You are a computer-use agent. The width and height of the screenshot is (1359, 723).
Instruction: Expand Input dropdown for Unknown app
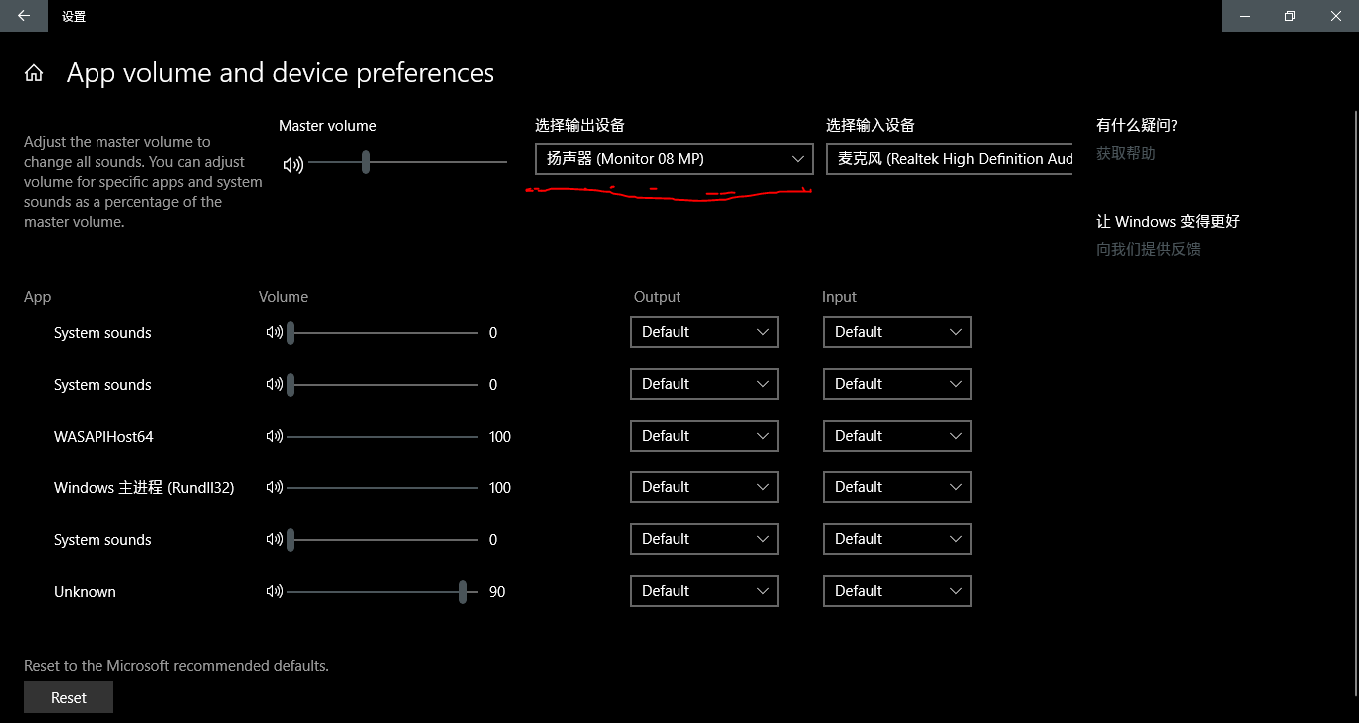896,591
